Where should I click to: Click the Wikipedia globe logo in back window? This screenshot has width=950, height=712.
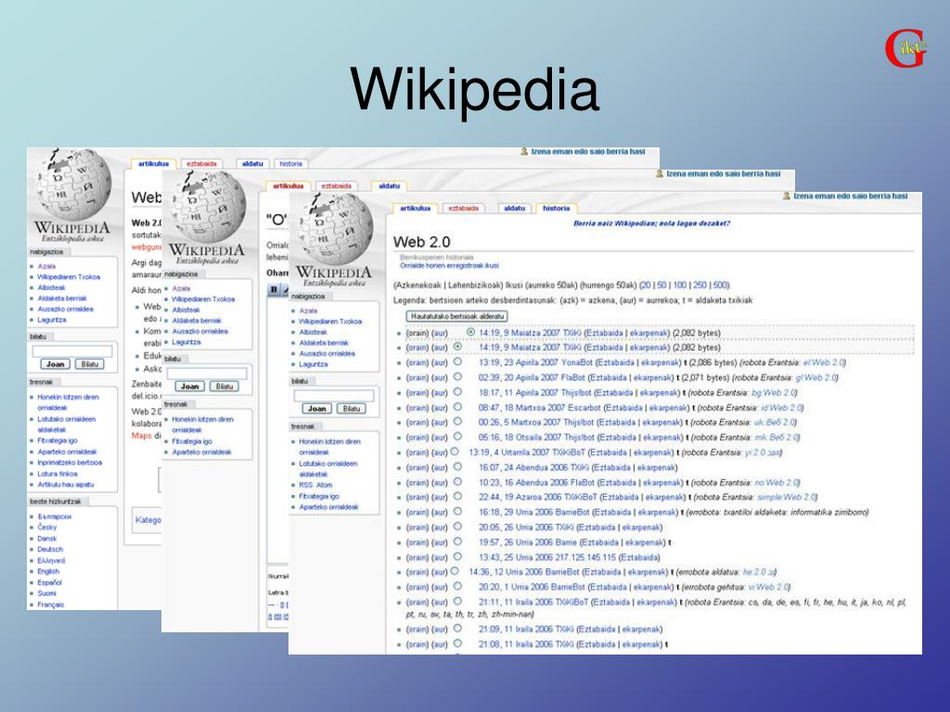[x=74, y=184]
